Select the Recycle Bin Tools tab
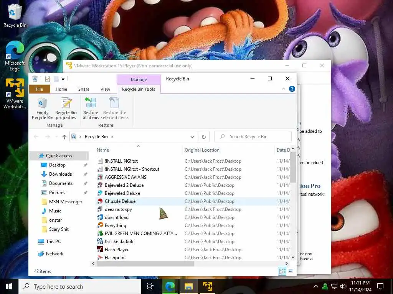Screen dimensions: 393x294 (x=139, y=89)
